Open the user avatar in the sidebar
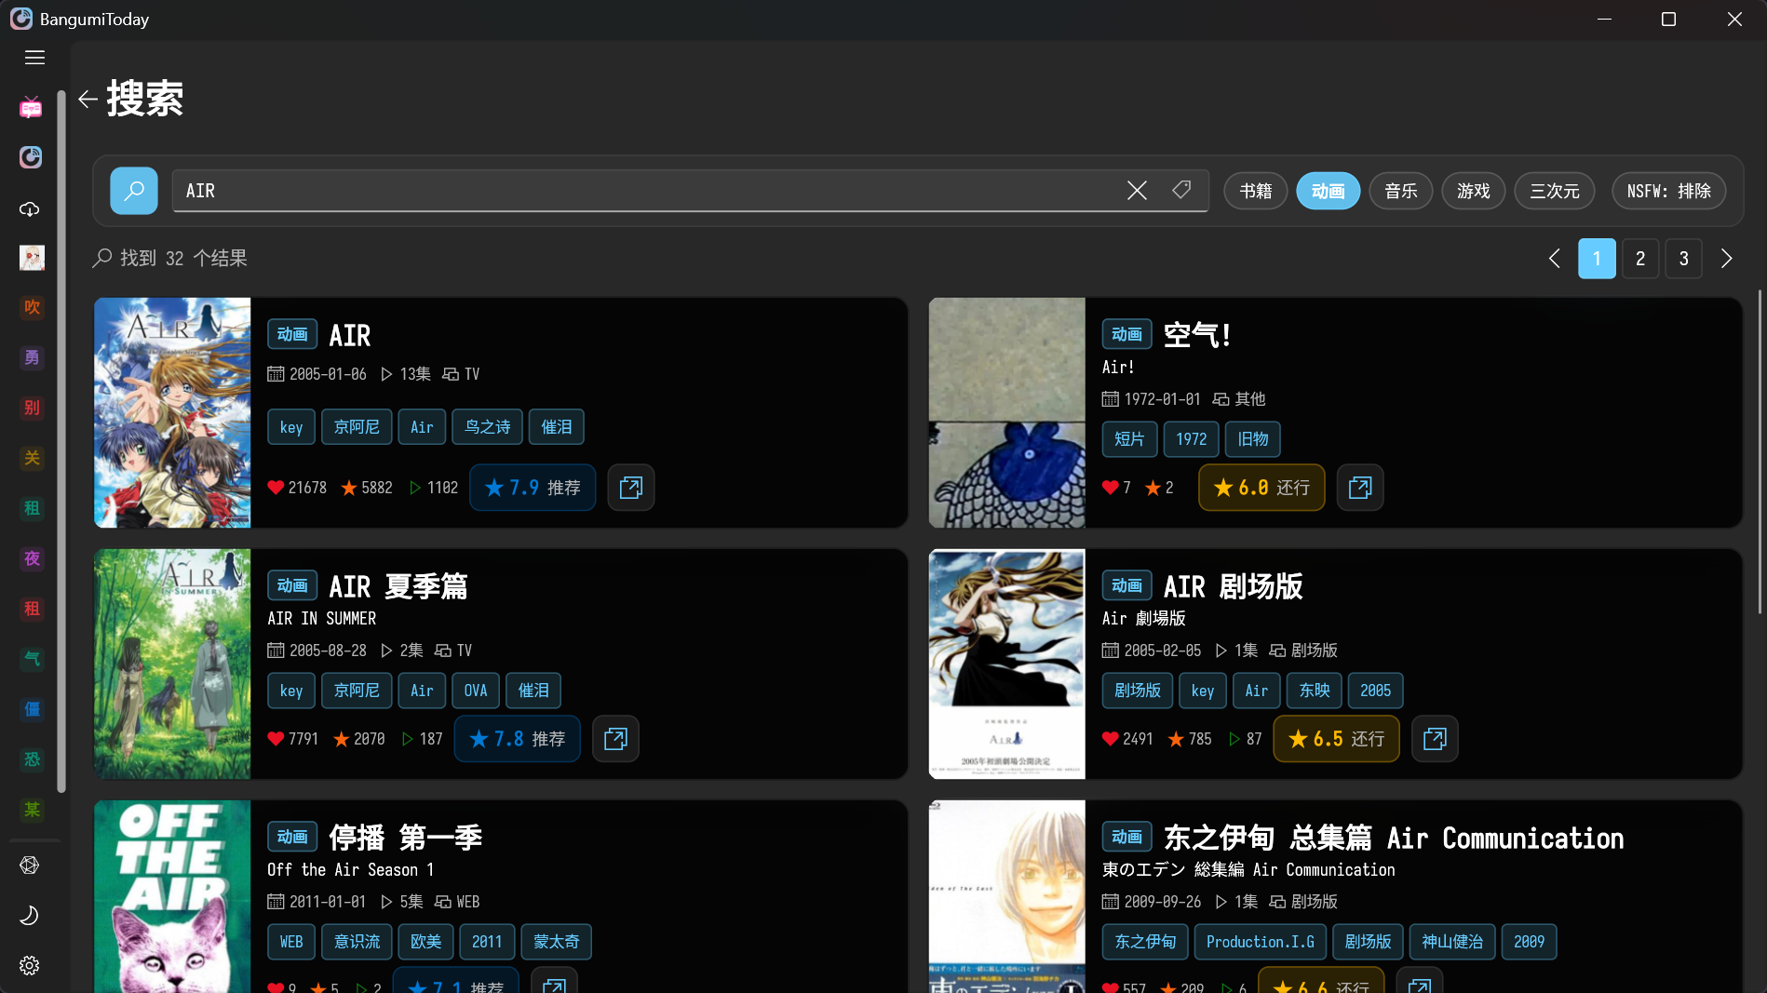 32,258
